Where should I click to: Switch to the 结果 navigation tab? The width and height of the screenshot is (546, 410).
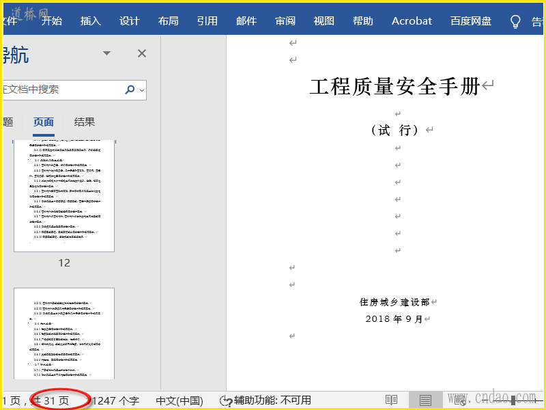pos(84,122)
